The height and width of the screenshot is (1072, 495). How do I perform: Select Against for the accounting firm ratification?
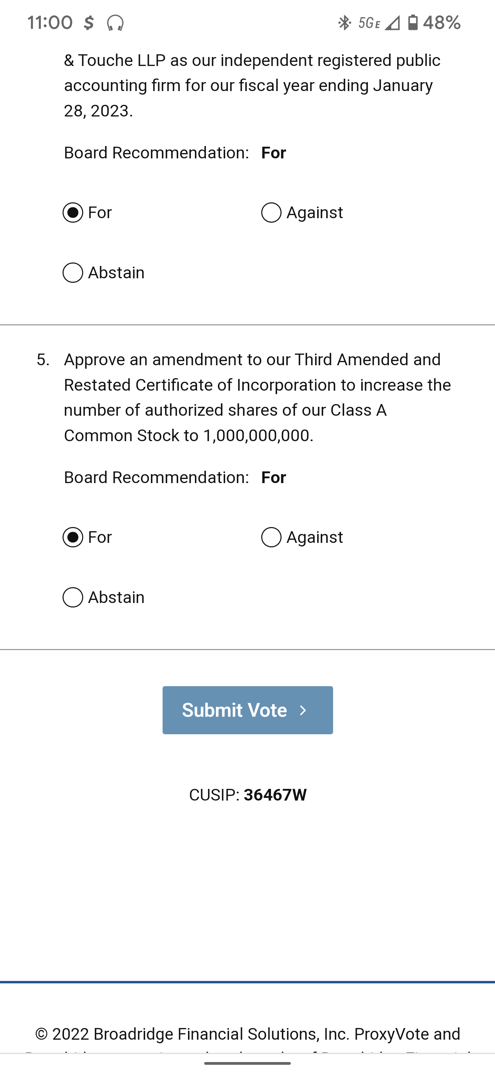[x=272, y=213]
